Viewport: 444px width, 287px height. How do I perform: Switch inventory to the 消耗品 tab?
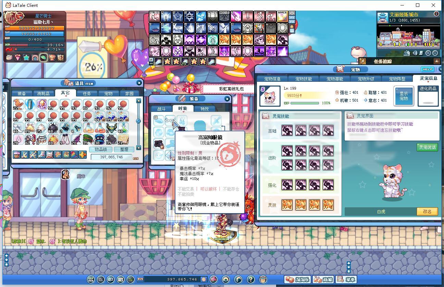[43, 93]
